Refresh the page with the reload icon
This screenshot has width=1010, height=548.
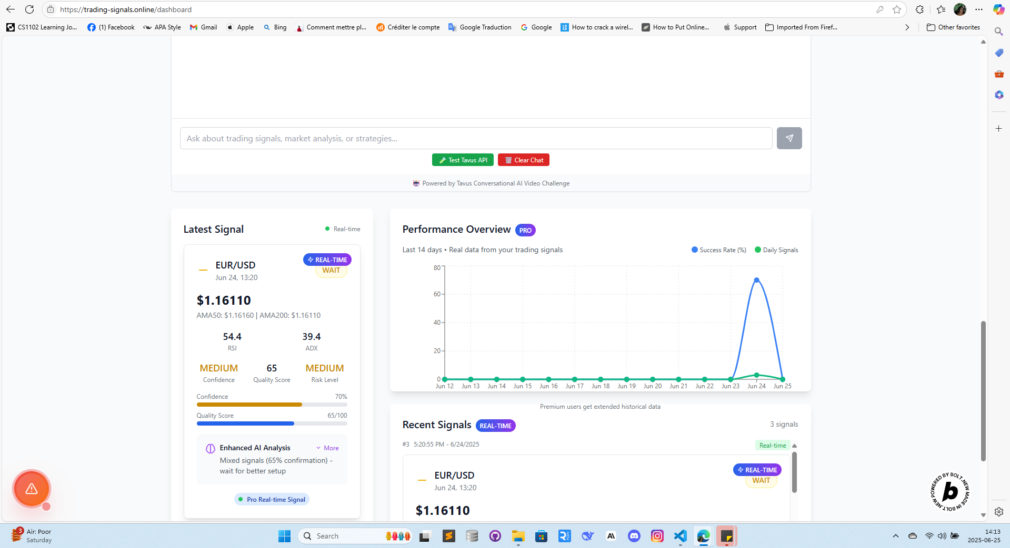point(29,9)
